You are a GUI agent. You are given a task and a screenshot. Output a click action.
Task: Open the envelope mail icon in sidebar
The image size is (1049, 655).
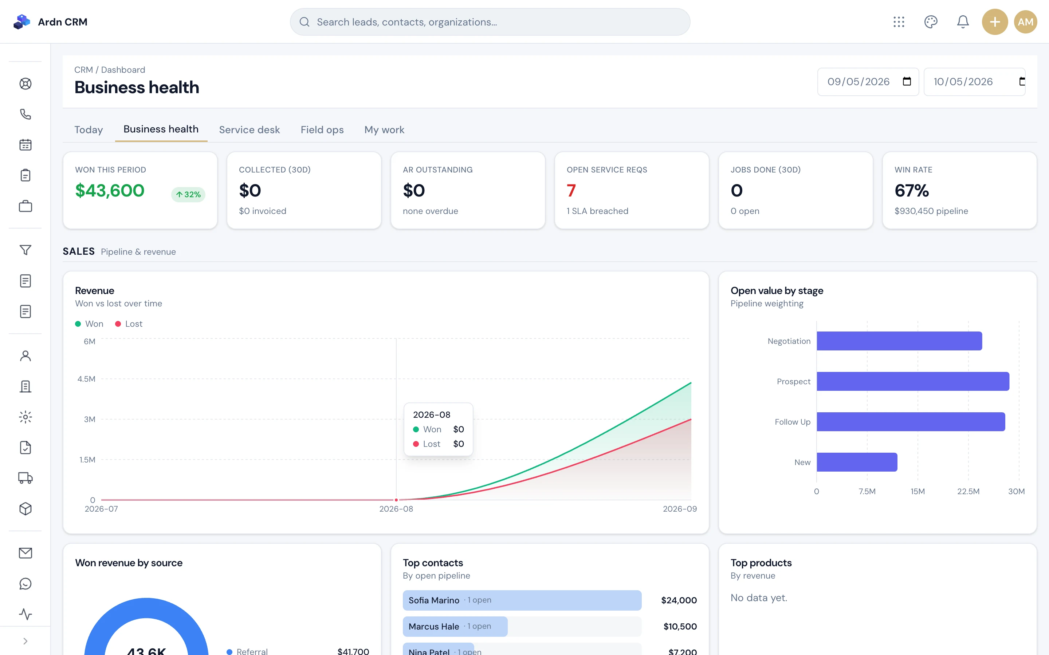pos(25,553)
